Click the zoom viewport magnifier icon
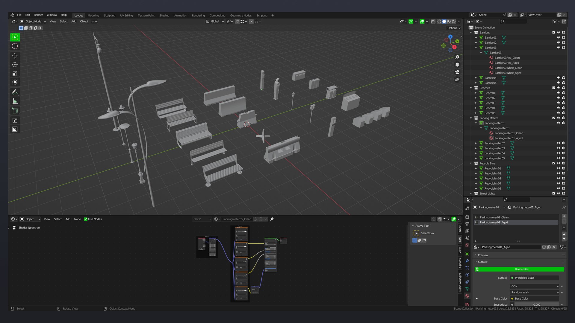This screenshot has height=323, width=575. 457,57
